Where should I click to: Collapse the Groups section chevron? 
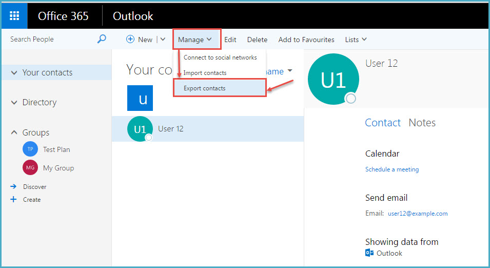click(14, 132)
